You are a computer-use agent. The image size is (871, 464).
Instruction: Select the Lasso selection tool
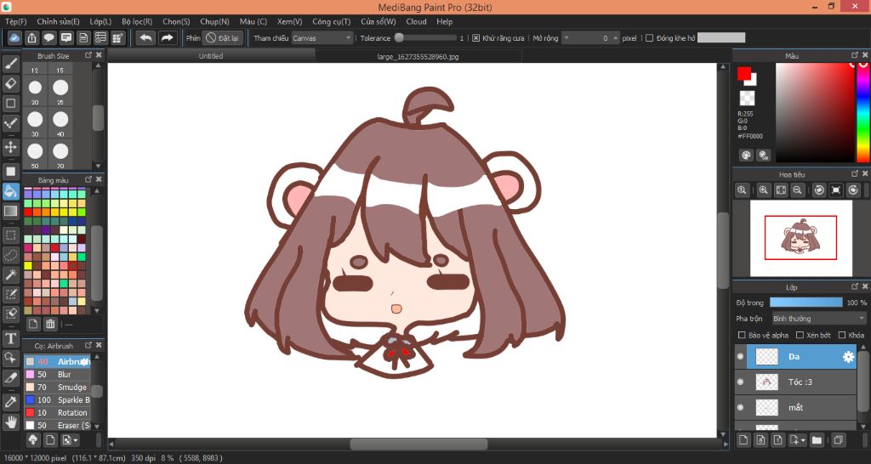tap(11, 254)
